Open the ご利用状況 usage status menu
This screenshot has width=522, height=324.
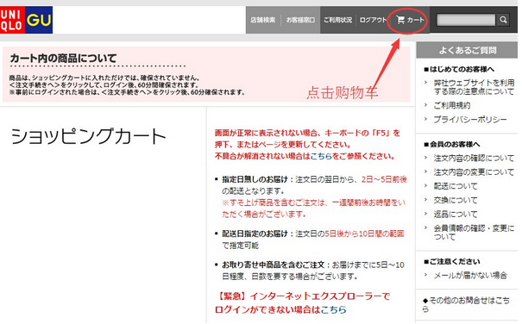pos(337,20)
